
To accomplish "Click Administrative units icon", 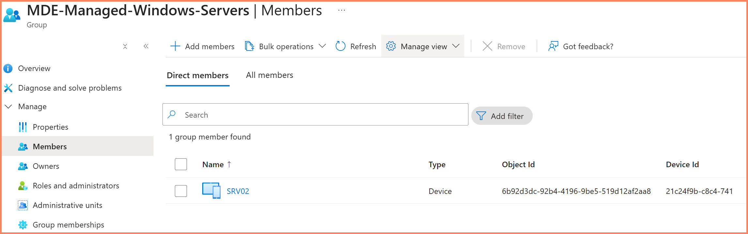I will (23, 205).
